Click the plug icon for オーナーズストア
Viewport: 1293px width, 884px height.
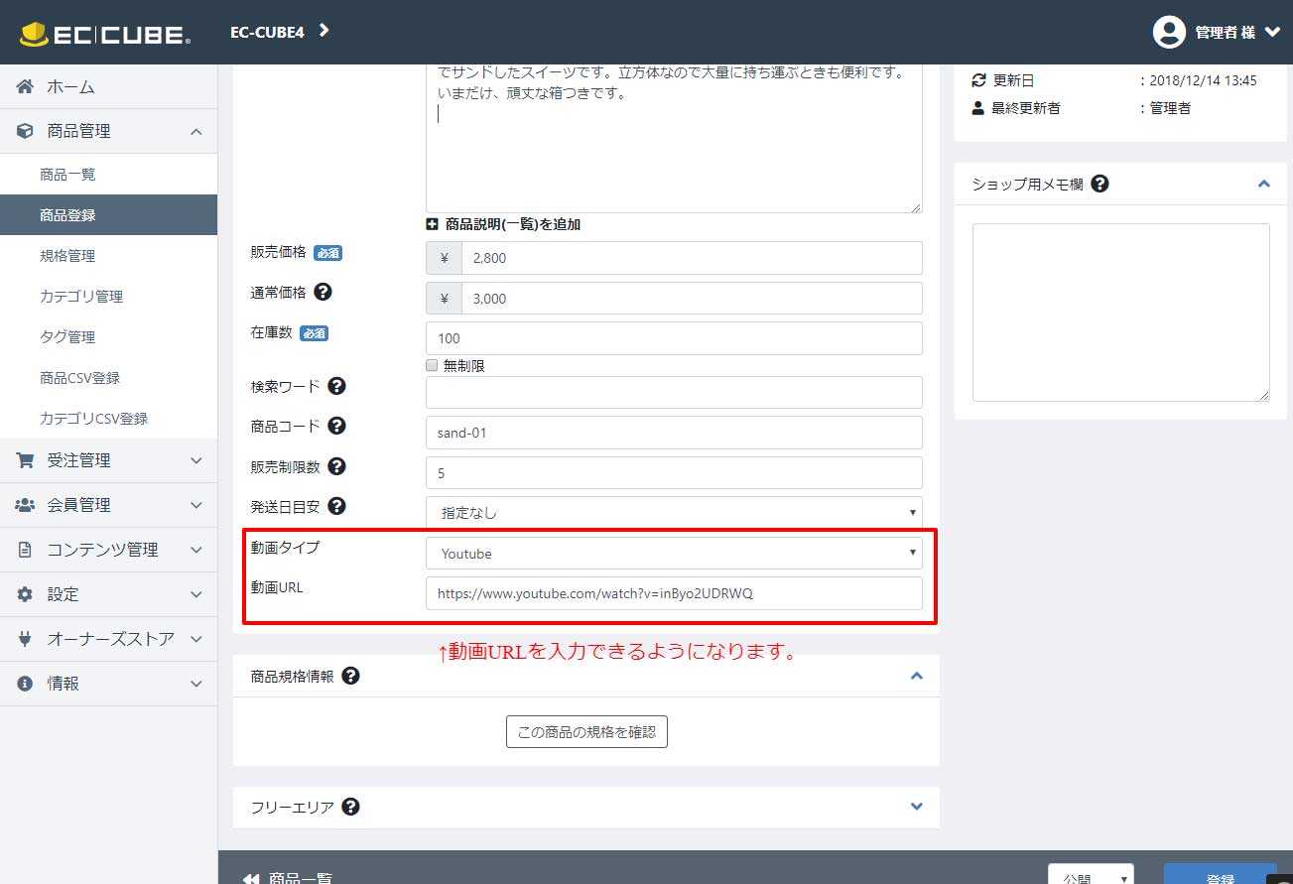(26, 639)
